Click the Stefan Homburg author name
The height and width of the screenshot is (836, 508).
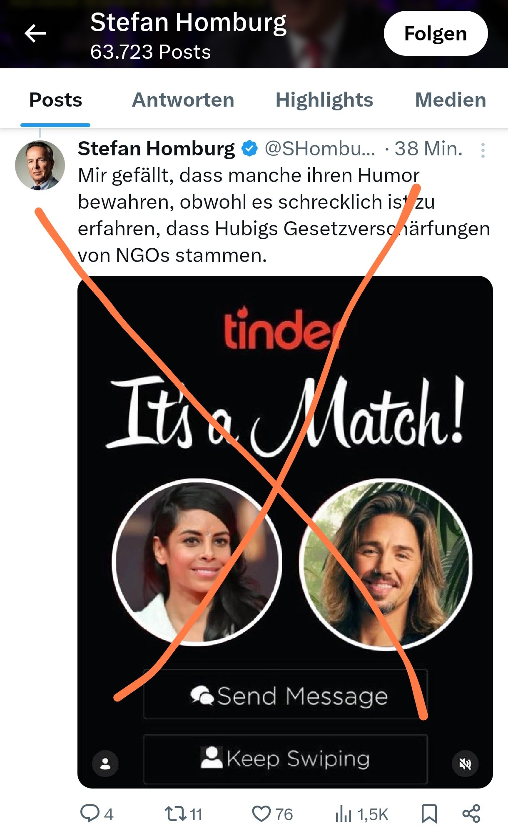tap(156, 149)
